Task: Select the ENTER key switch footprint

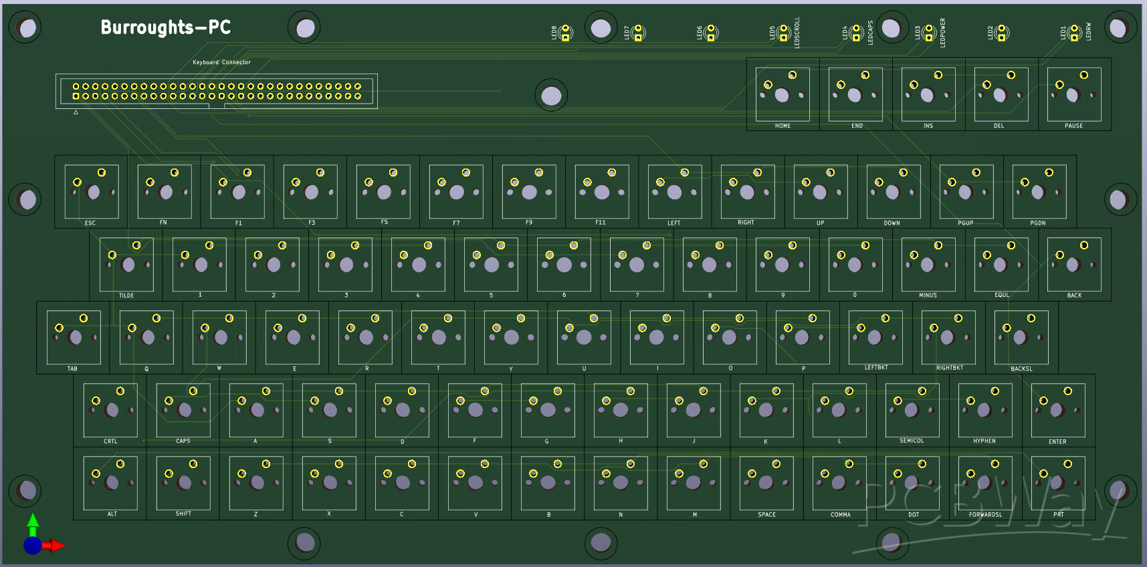Action: (1058, 411)
